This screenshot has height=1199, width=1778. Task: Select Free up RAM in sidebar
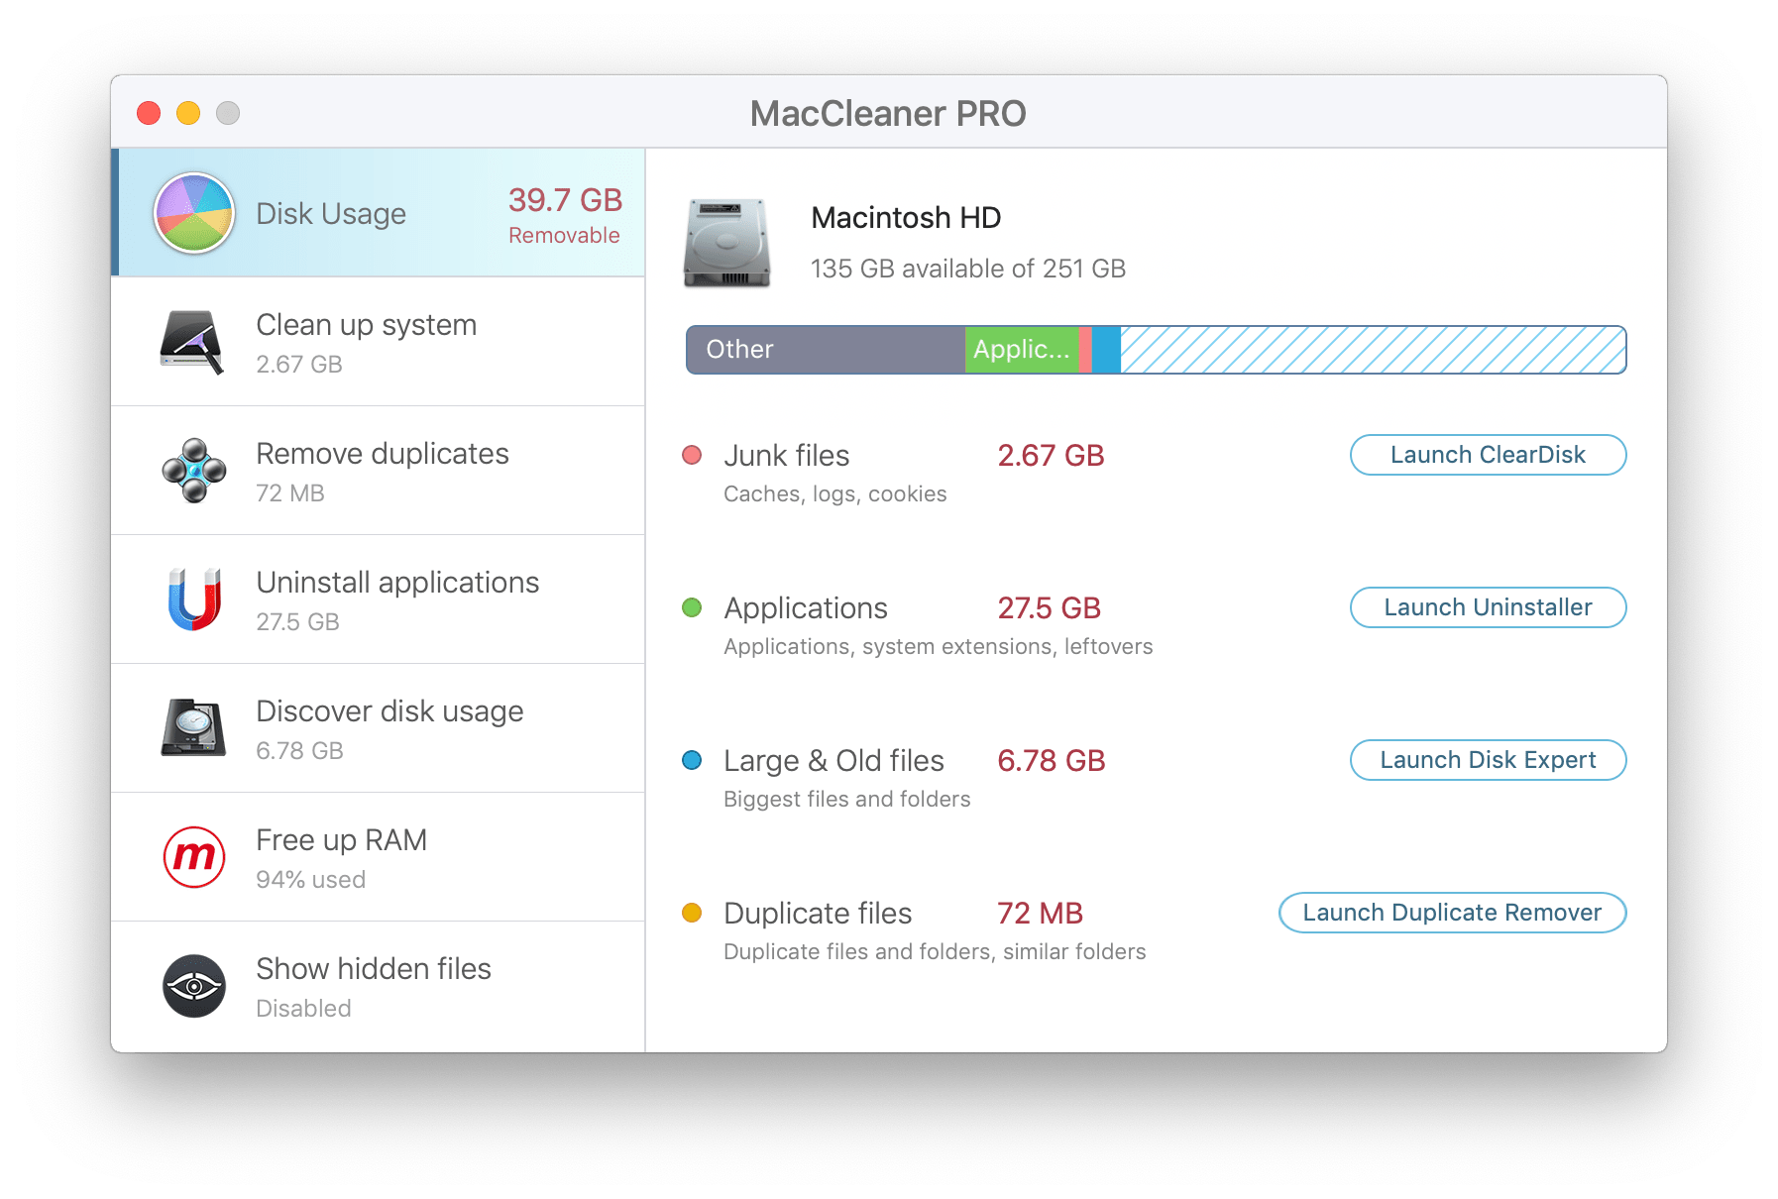[379, 857]
